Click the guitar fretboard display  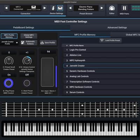(x=70, y=110)
